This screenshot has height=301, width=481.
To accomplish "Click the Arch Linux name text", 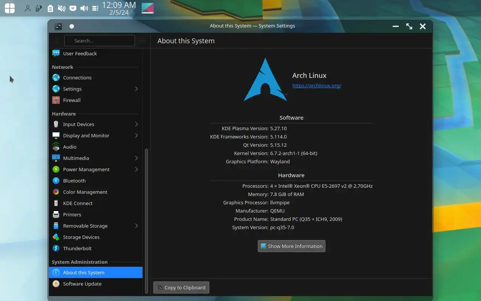I will [309, 75].
